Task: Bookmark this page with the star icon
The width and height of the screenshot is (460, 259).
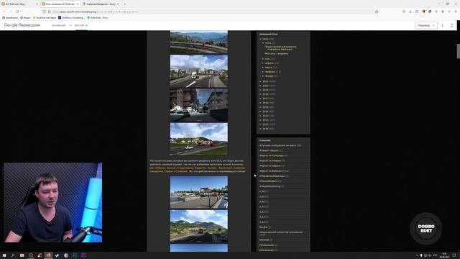Action: [377, 12]
